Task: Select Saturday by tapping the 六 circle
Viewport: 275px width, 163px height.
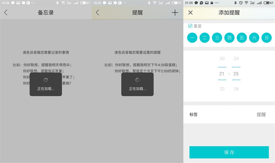Action: point(254,37)
